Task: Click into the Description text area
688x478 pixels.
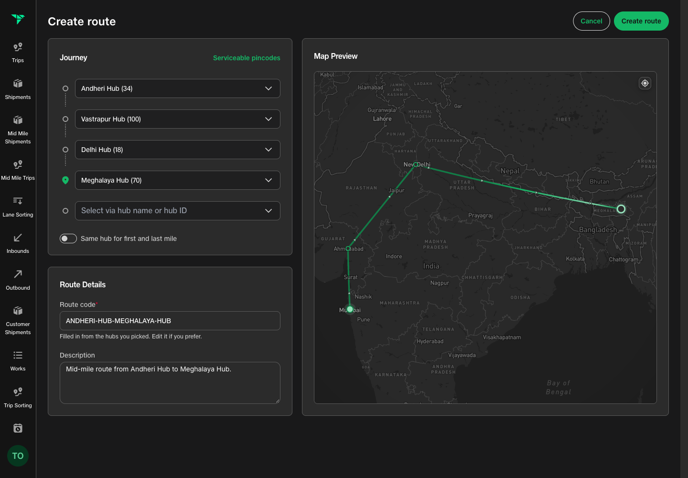Action: tap(170, 383)
